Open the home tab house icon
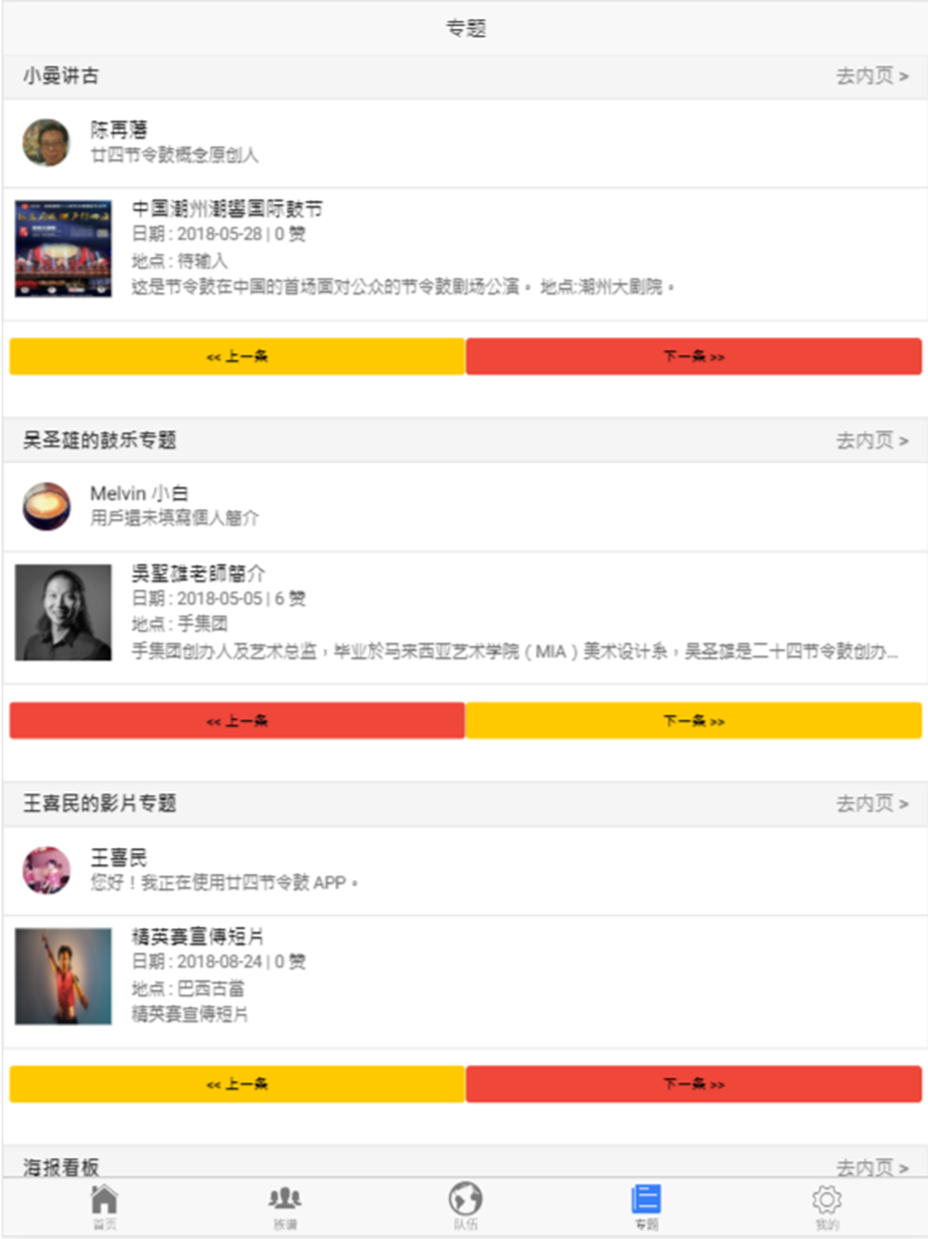The image size is (928, 1239). pyautogui.click(x=104, y=1206)
